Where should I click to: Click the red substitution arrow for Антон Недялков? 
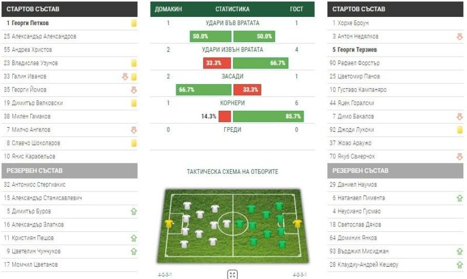(460, 37)
